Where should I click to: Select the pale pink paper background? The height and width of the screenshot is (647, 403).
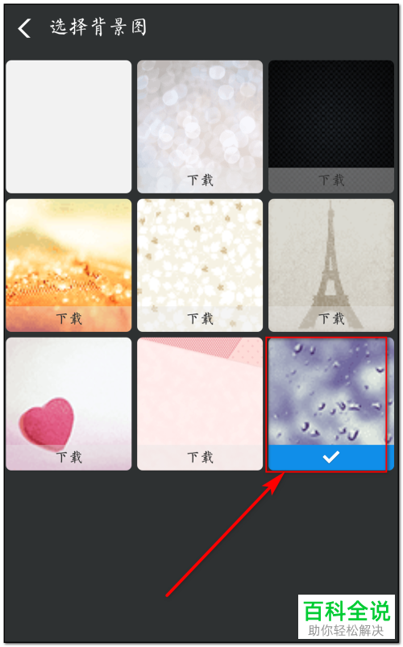[x=200, y=391]
